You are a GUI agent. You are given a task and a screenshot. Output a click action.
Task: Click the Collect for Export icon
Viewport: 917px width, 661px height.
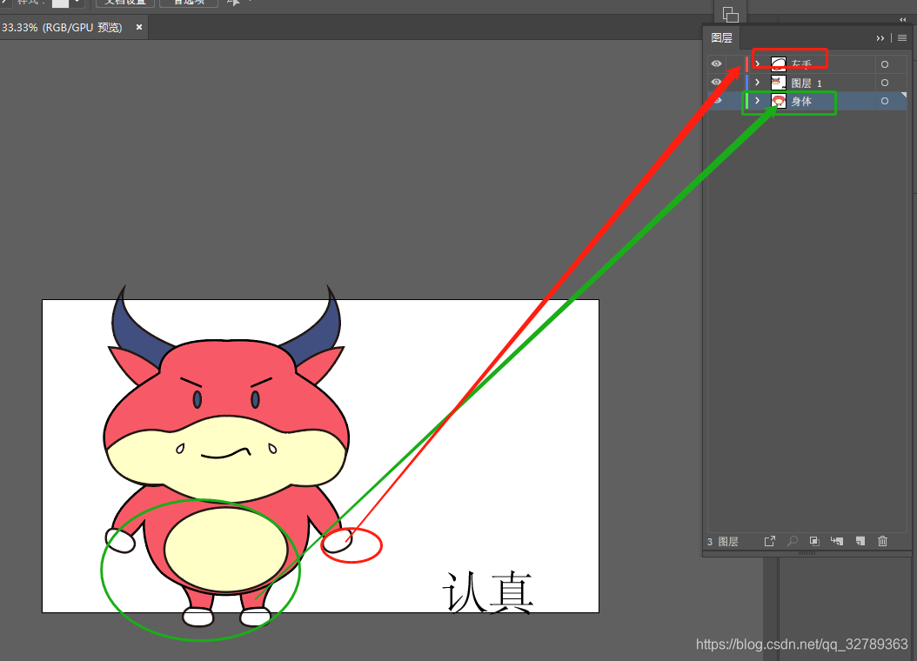(x=770, y=541)
